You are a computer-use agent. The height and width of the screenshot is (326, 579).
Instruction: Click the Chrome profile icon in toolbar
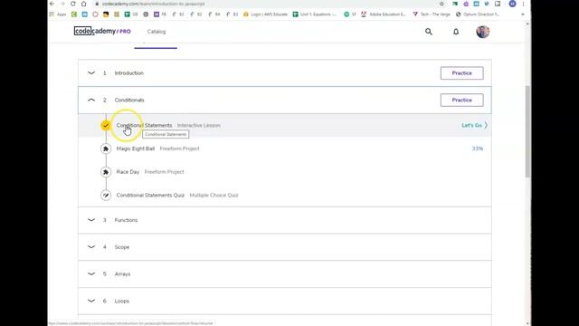(512, 4)
